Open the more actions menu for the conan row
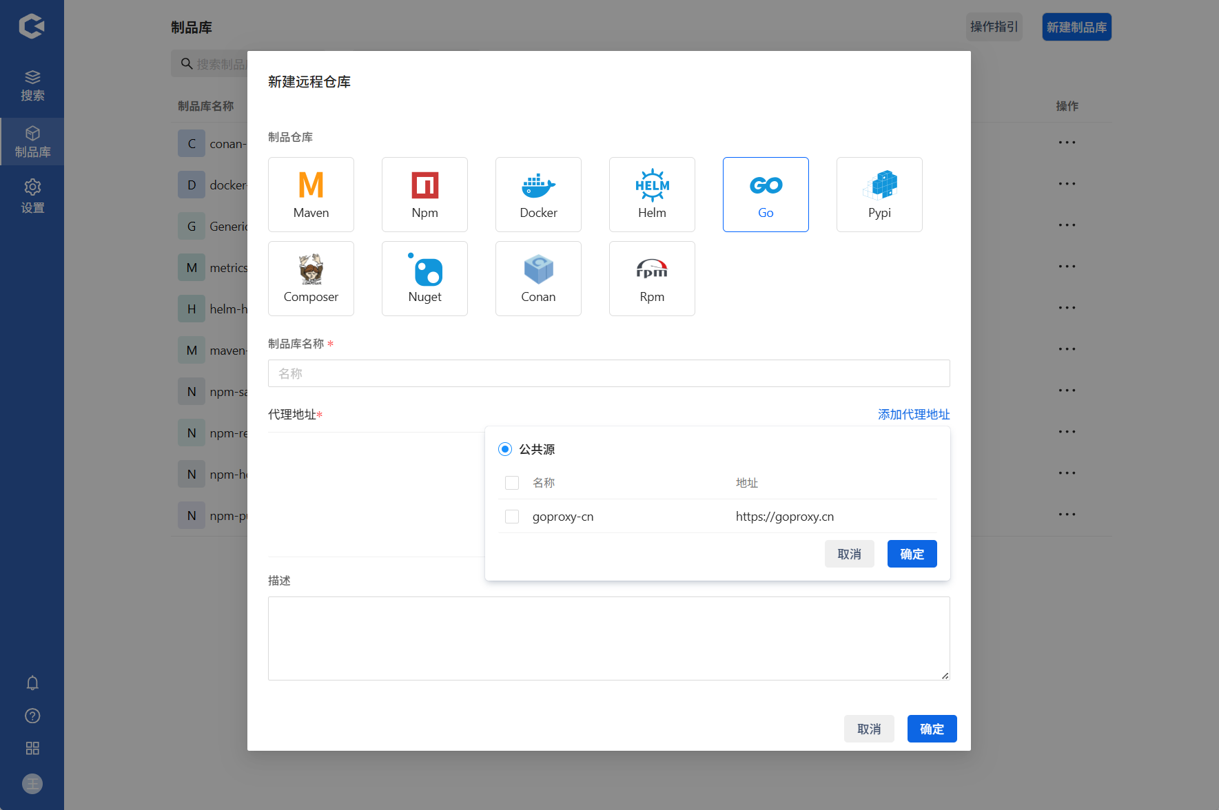The width and height of the screenshot is (1219, 810). [x=1067, y=143]
